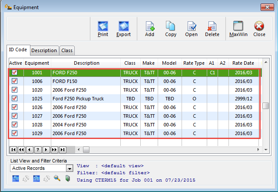The width and height of the screenshot is (278, 192).
Task: Click the O rate type cell
Action: 194,99
